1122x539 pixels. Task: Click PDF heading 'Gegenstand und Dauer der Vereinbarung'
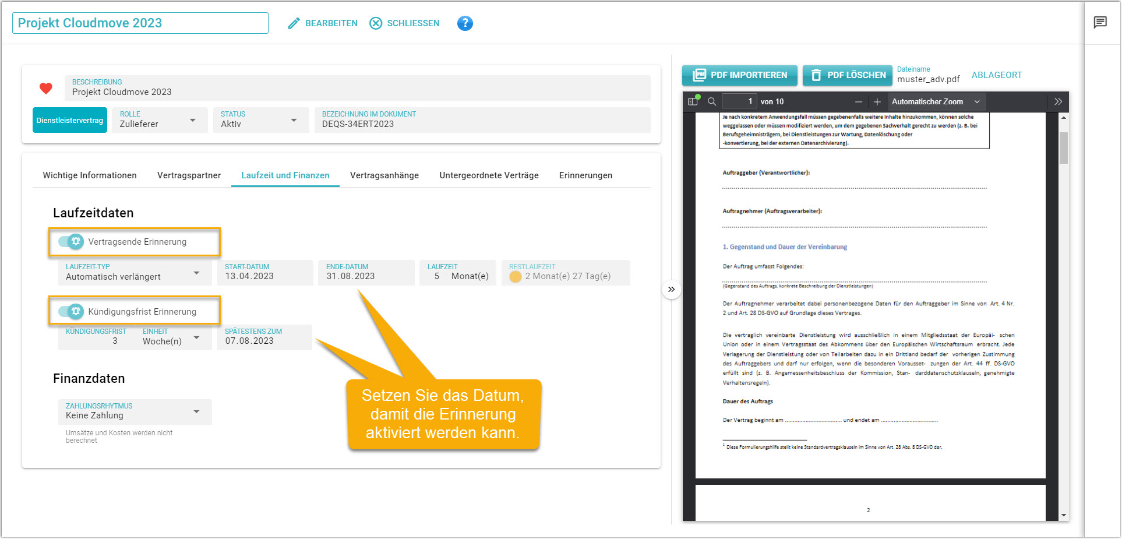click(x=785, y=247)
